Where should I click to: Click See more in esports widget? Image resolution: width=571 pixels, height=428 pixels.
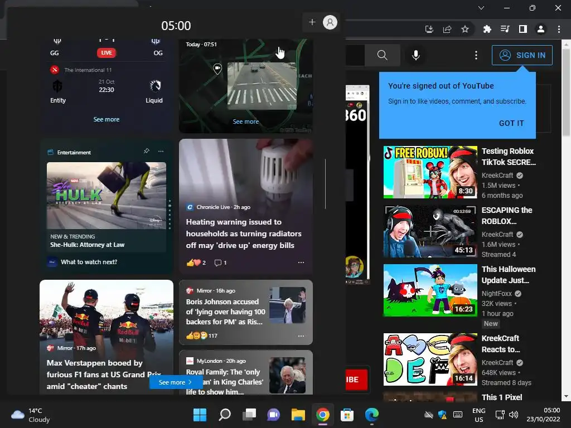point(107,119)
